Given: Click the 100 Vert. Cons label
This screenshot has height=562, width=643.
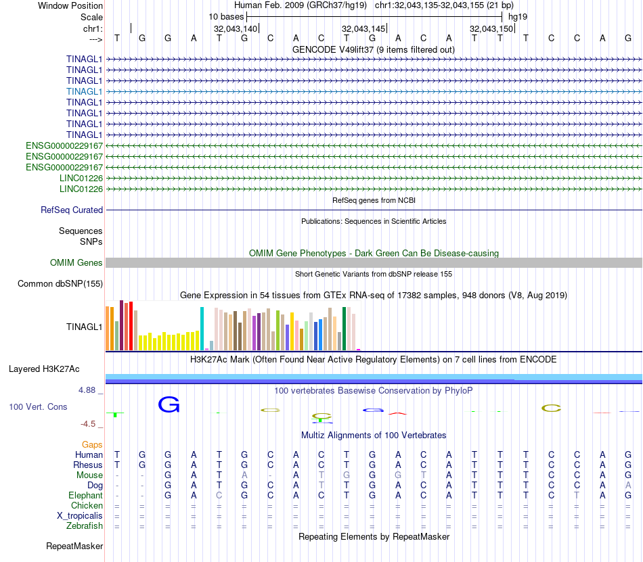Looking at the screenshot, I should [x=38, y=406].
